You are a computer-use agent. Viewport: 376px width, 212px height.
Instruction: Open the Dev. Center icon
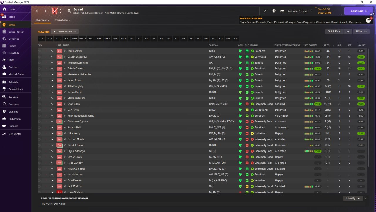click(4, 134)
